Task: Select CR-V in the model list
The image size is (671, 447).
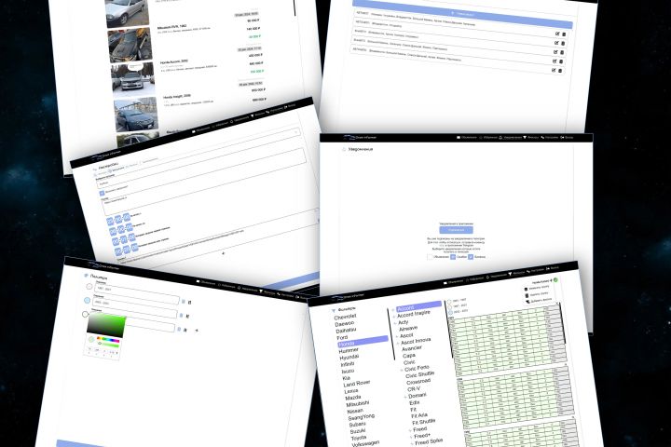Action: tap(414, 389)
